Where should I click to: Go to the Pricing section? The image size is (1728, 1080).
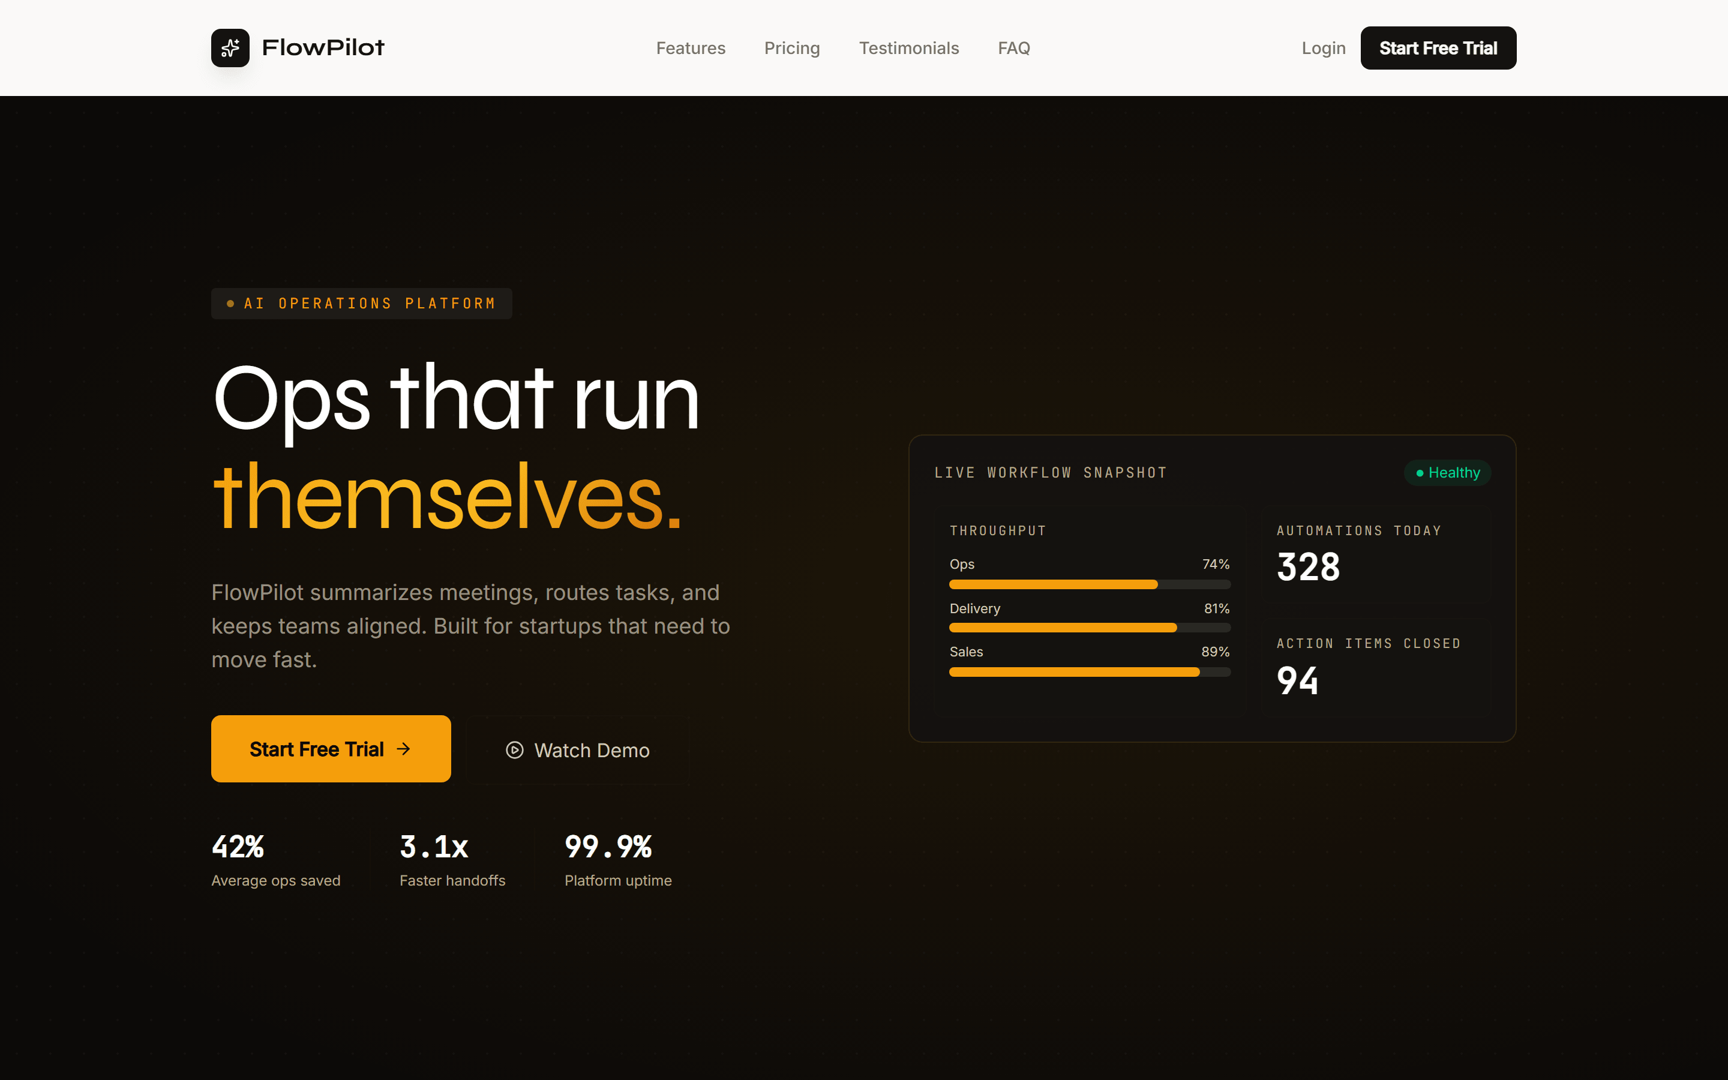pyautogui.click(x=791, y=48)
